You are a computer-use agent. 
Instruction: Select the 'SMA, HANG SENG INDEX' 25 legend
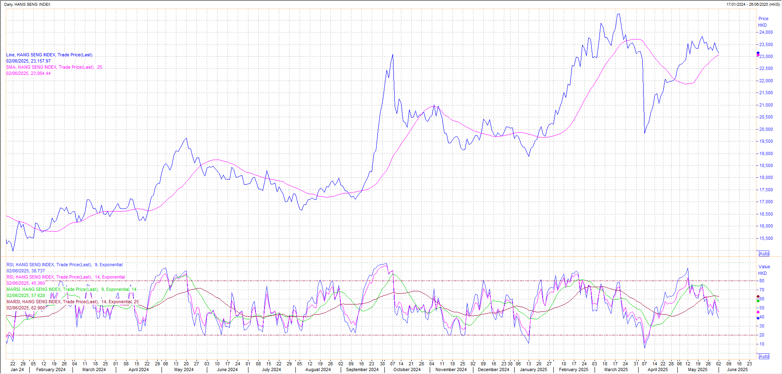[54, 67]
